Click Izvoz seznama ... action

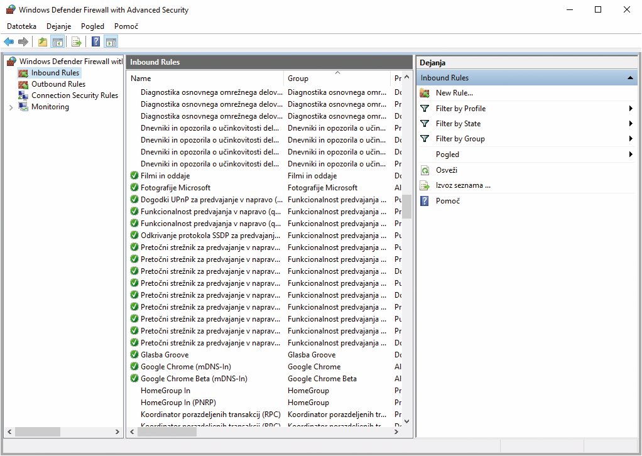463,185
